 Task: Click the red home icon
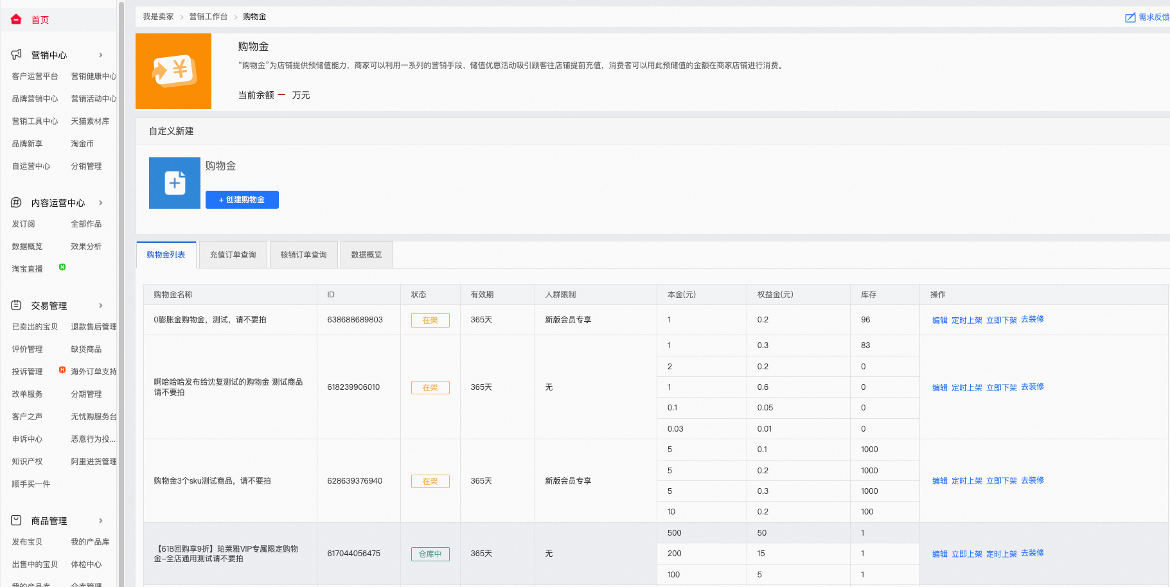pos(16,19)
